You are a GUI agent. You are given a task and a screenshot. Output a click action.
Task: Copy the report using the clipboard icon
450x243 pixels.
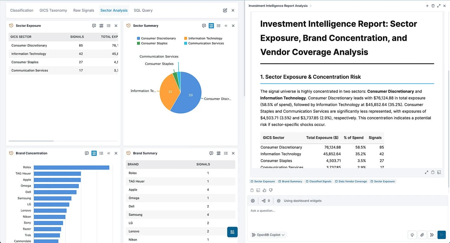click(x=252, y=190)
